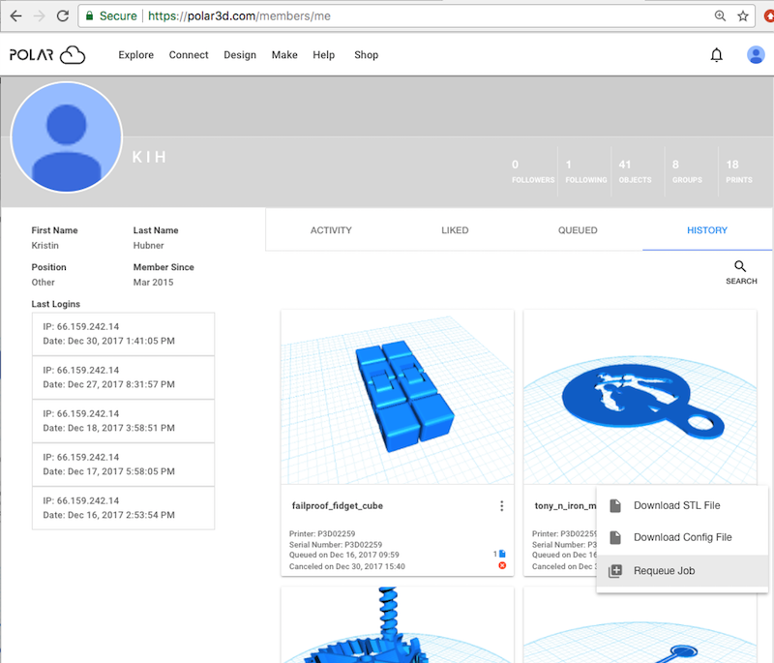The height and width of the screenshot is (663, 774).
Task: Click the browser address bar URL
Action: (239, 15)
